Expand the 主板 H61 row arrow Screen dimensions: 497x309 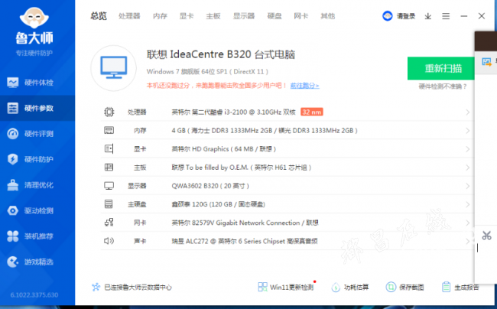pyautogui.click(x=467, y=168)
